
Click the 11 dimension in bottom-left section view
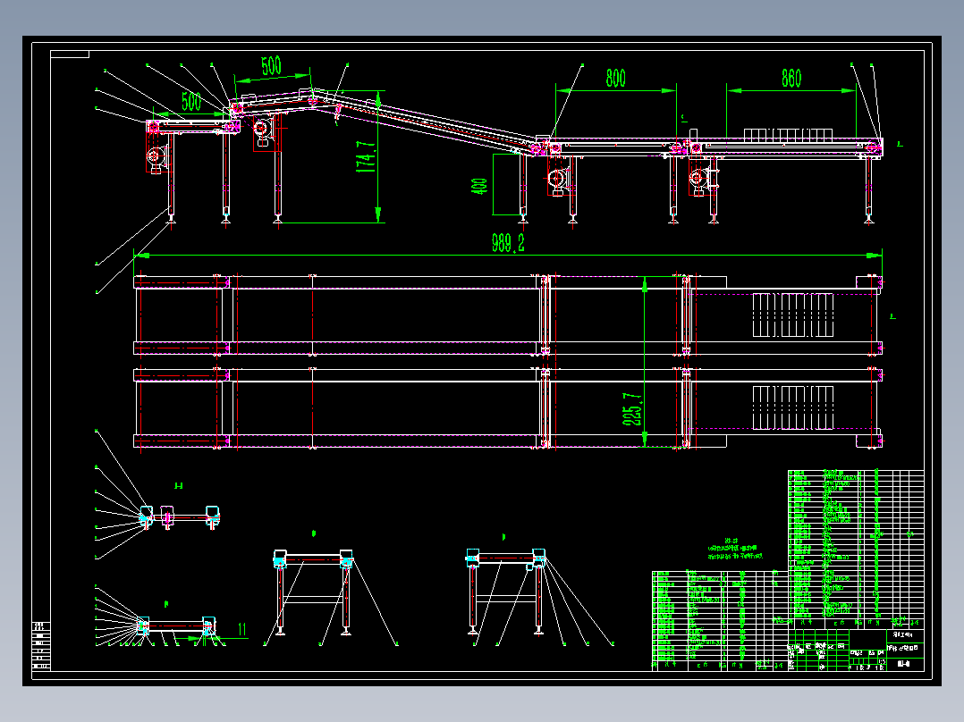click(242, 628)
